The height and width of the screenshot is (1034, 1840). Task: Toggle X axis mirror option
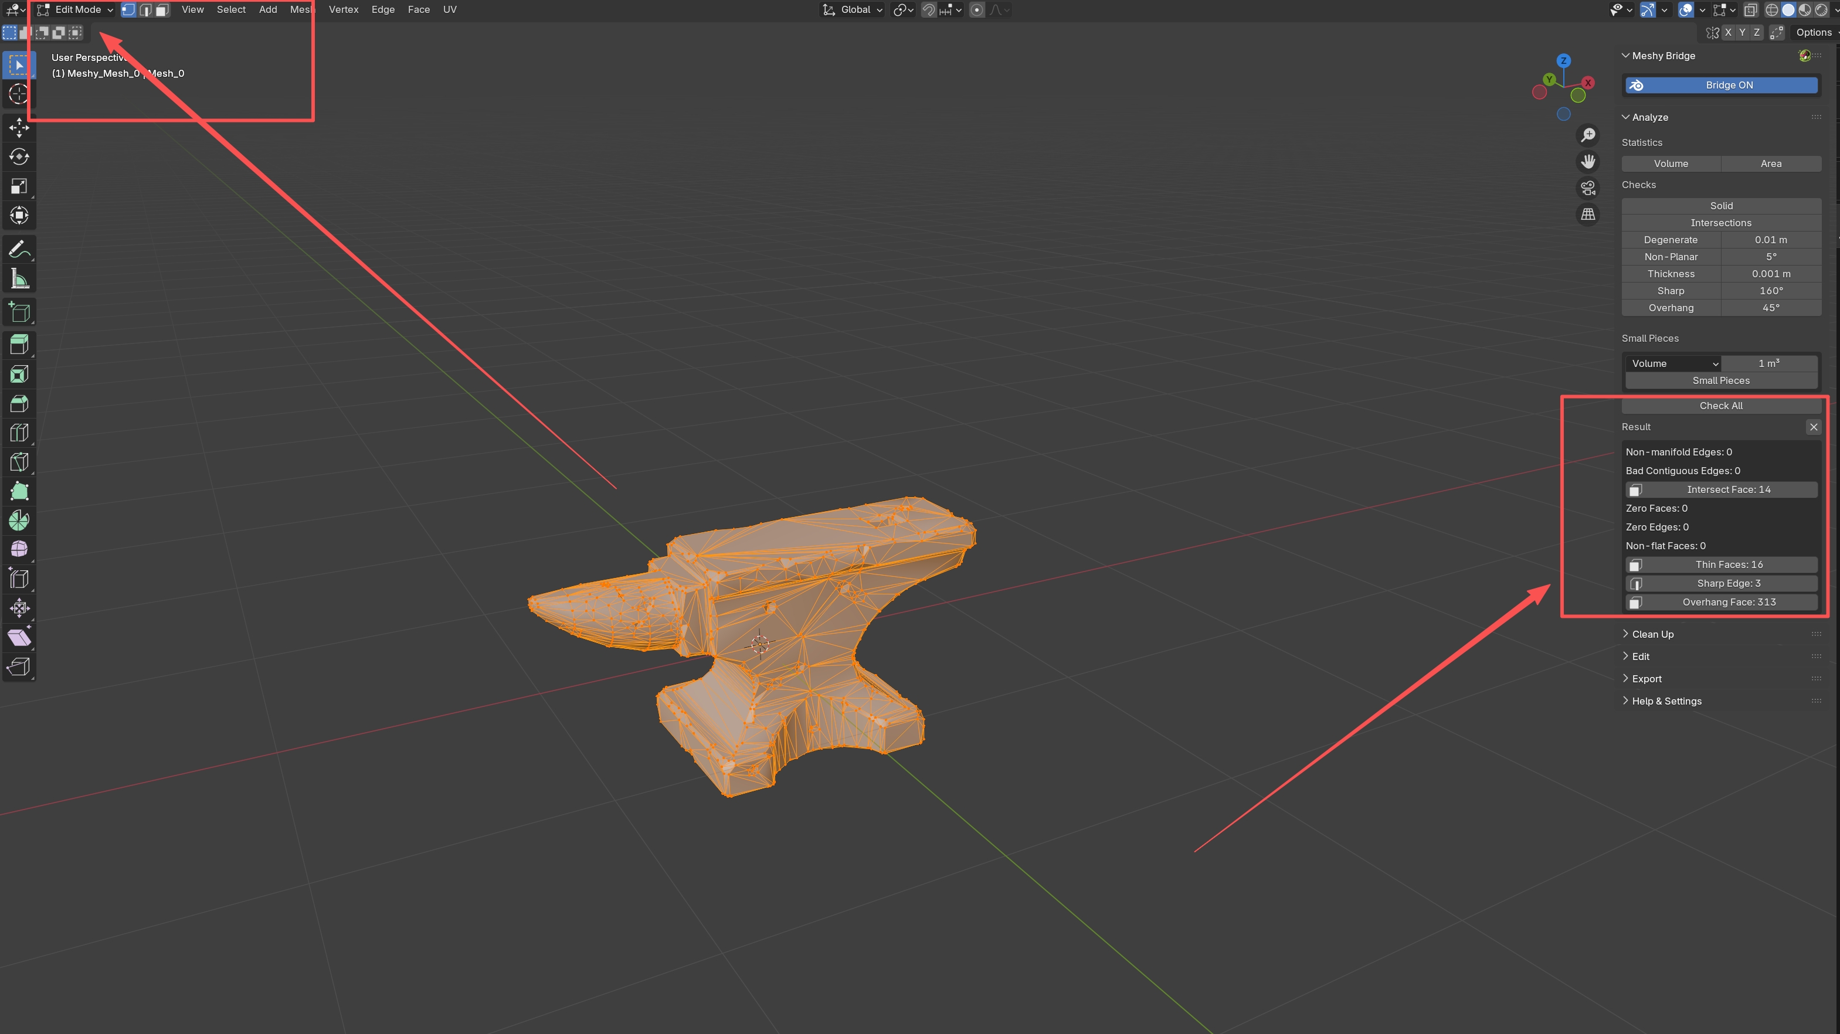1728,32
